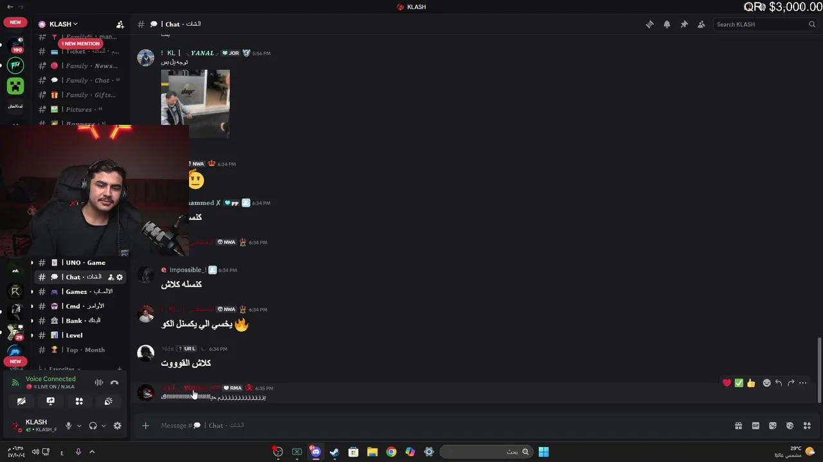React with green check mark emoji
This screenshot has width=823, height=462.
pyautogui.click(x=739, y=383)
